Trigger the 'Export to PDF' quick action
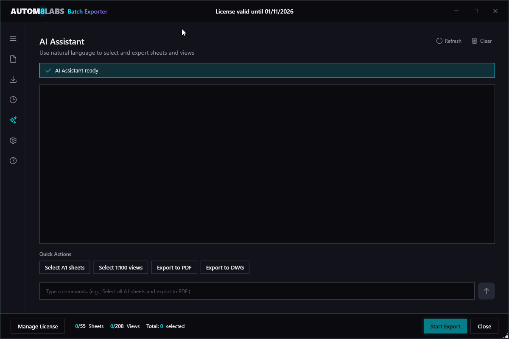The height and width of the screenshot is (339, 509). point(174,267)
